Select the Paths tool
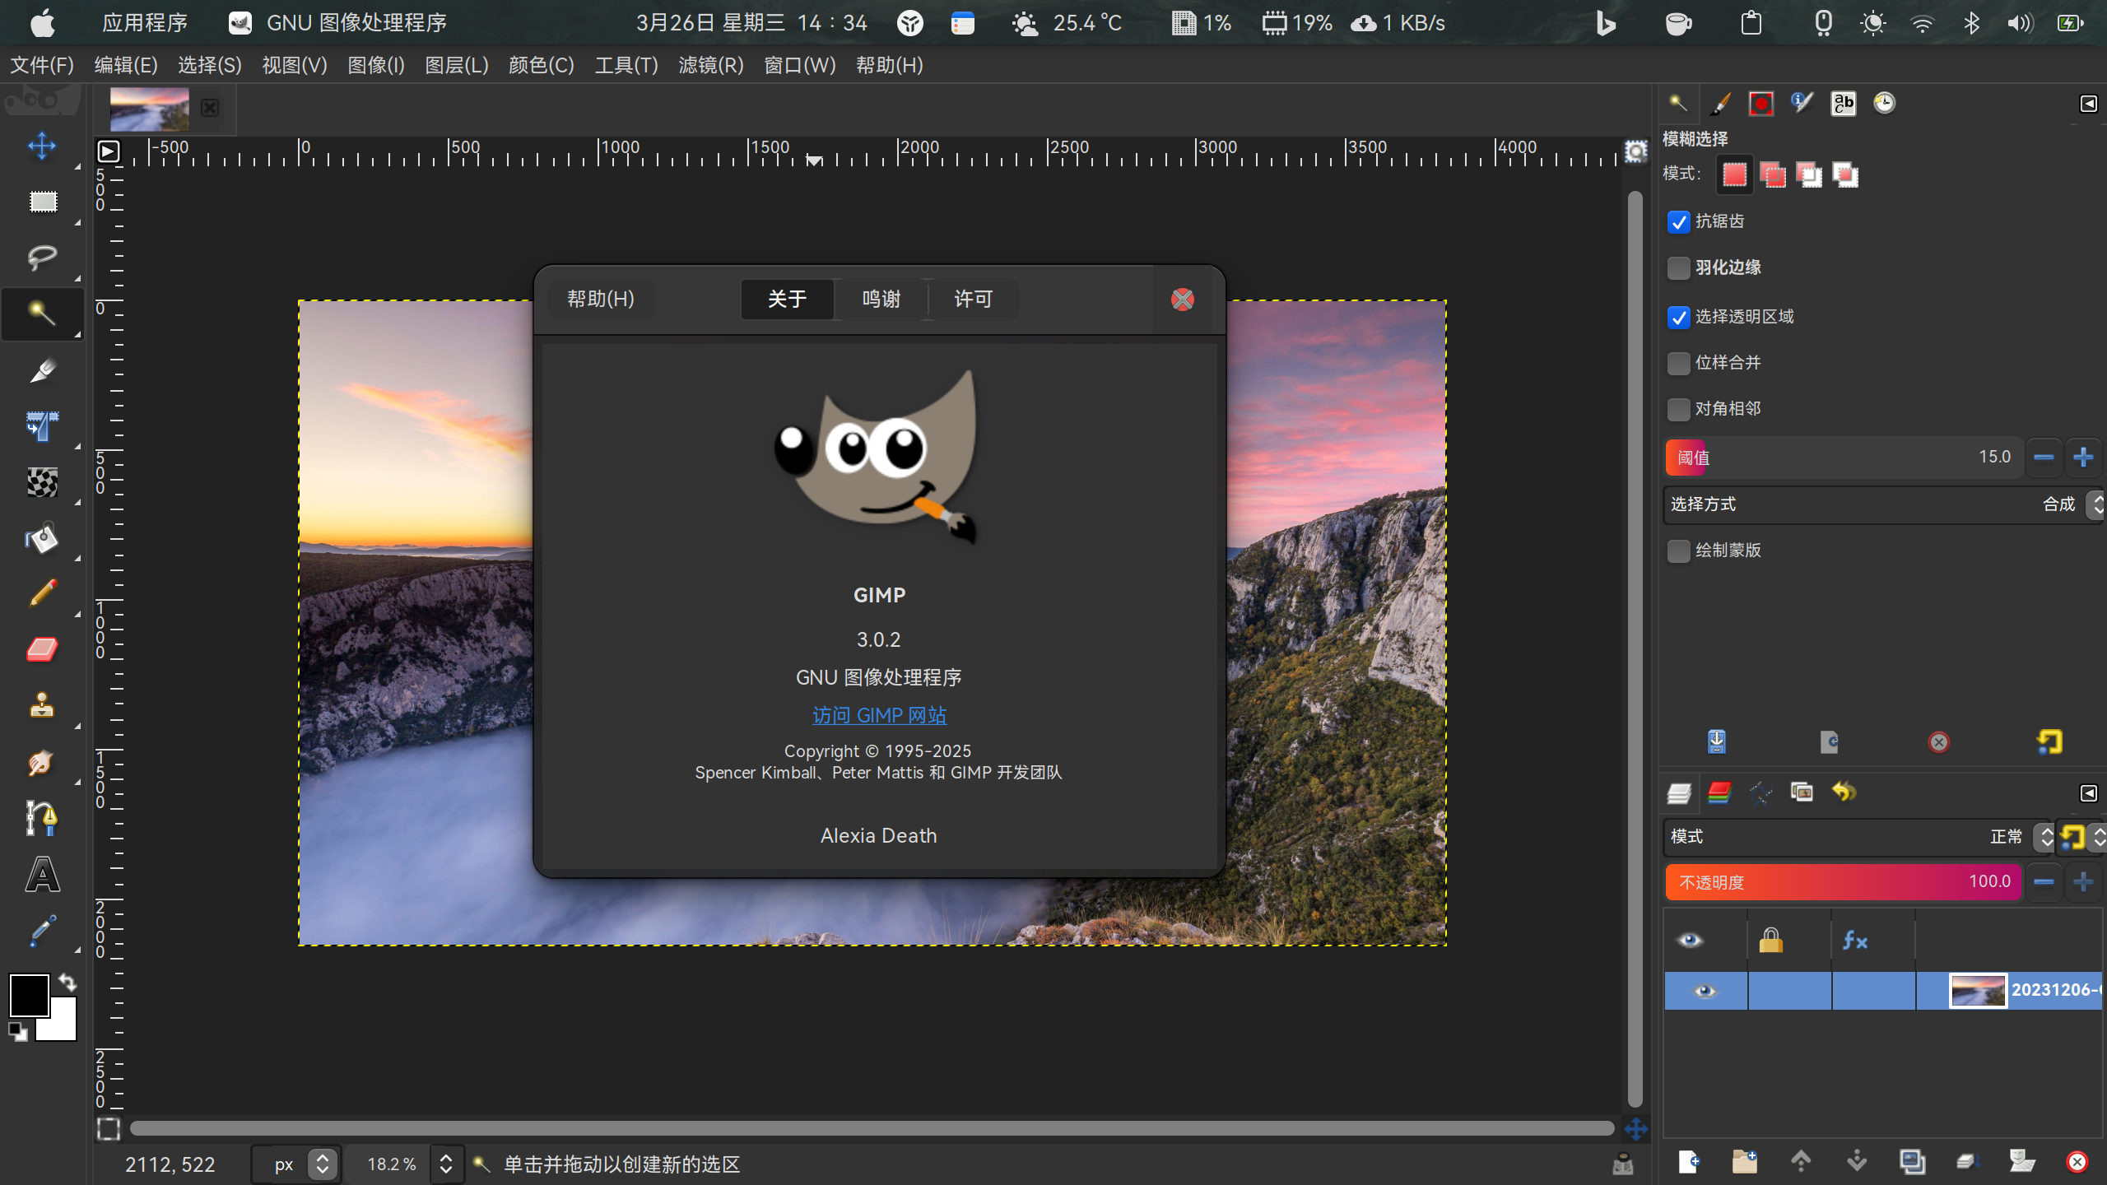The image size is (2107, 1185). pos(42,818)
